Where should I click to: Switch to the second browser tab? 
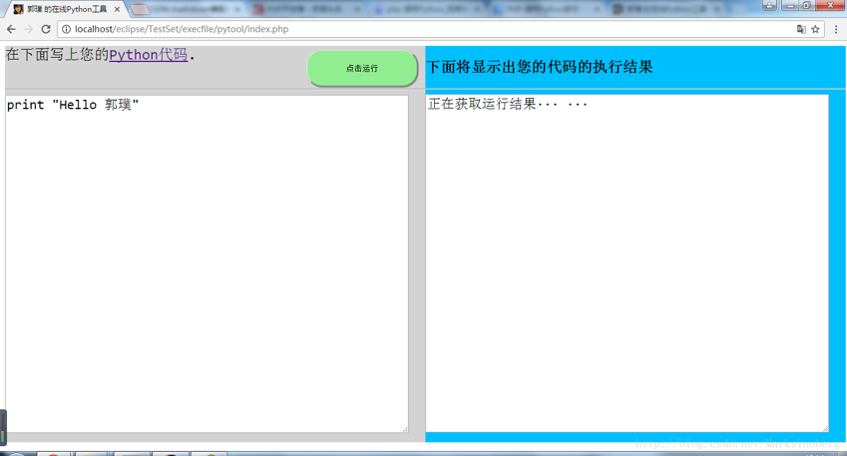click(185, 9)
